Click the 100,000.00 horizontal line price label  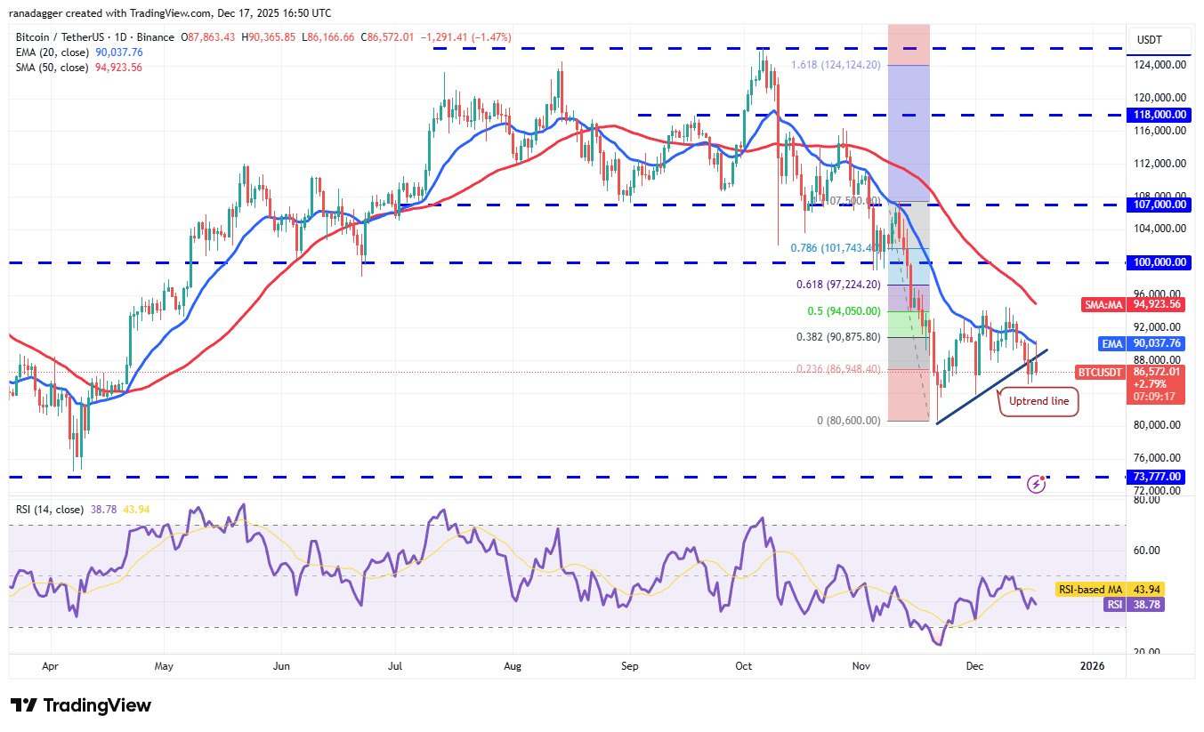tap(1160, 262)
